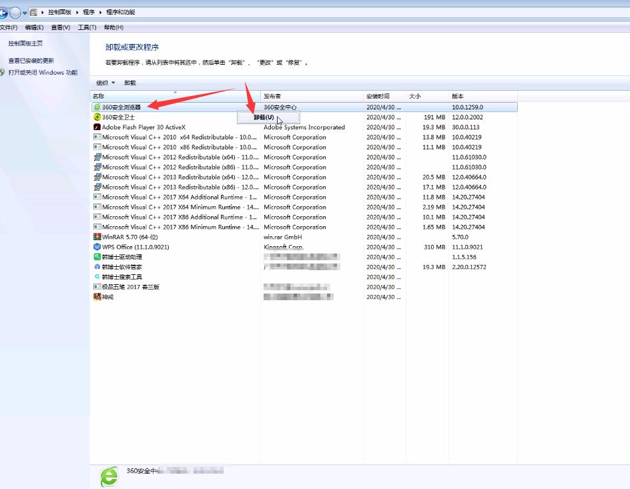This screenshot has height=489, width=630.
Task: Open the 工具(T) menu
Action: [87, 27]
